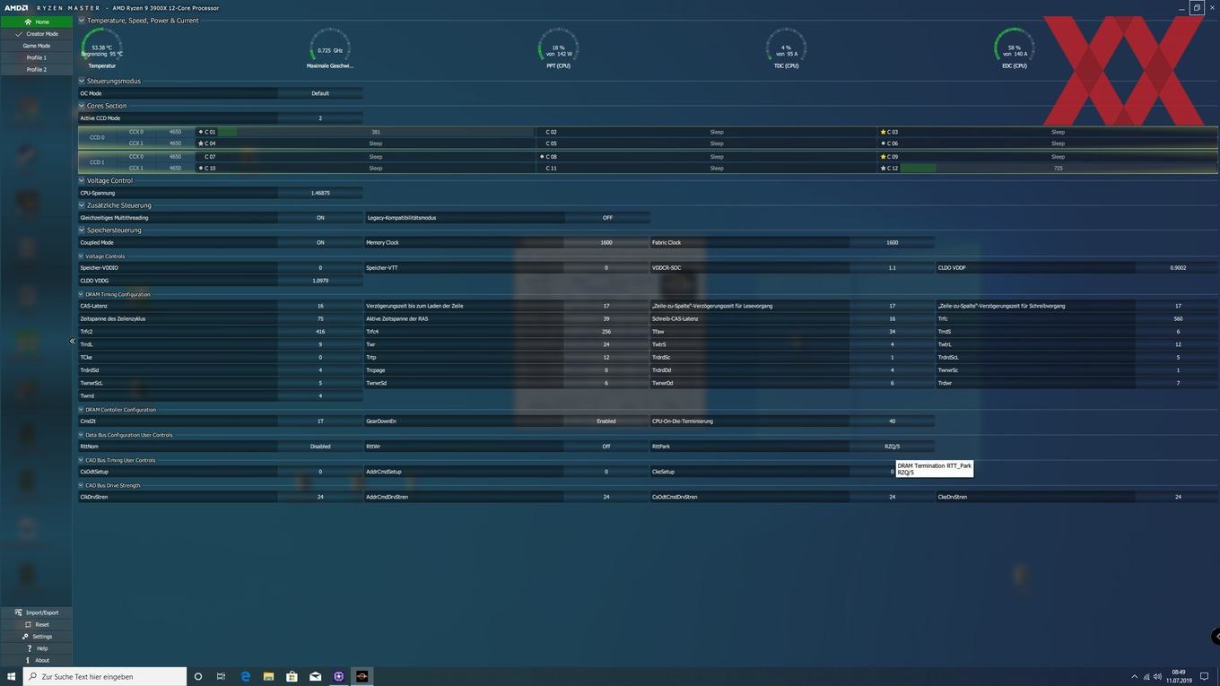Click the dot marker on core C 08
The width and height of the screenshot is (1220, 686).
[x=542, y=157]
